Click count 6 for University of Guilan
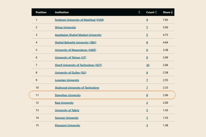Viewport: 206px width, 137px height. click(x=147, y=73)
